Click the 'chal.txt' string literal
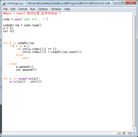Image resolution: width=138 pixels, height=137 pixels. point(30,19)
